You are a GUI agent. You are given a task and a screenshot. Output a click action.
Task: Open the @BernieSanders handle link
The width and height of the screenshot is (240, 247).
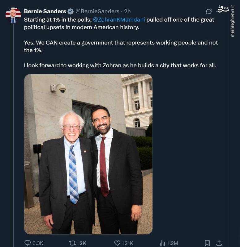pyautogui.click(x=97, y=11)
